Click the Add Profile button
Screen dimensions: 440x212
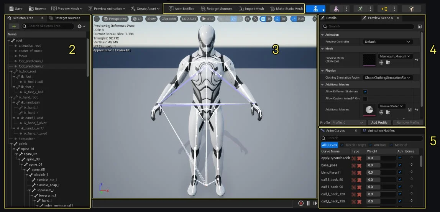(x=379, y=123)
